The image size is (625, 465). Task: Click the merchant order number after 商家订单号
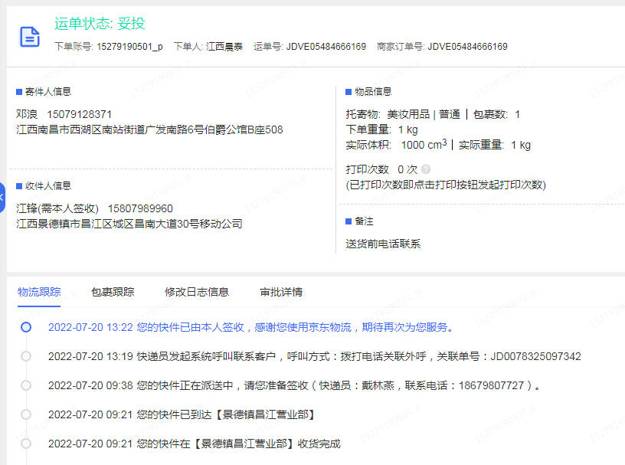pyautogui.click(x=467, y=47)
